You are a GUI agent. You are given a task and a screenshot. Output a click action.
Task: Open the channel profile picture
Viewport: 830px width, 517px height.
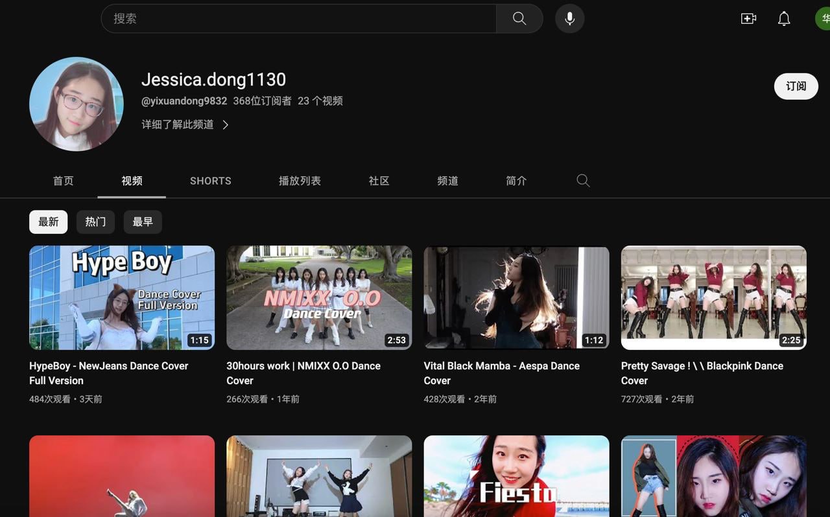[77, 104]
